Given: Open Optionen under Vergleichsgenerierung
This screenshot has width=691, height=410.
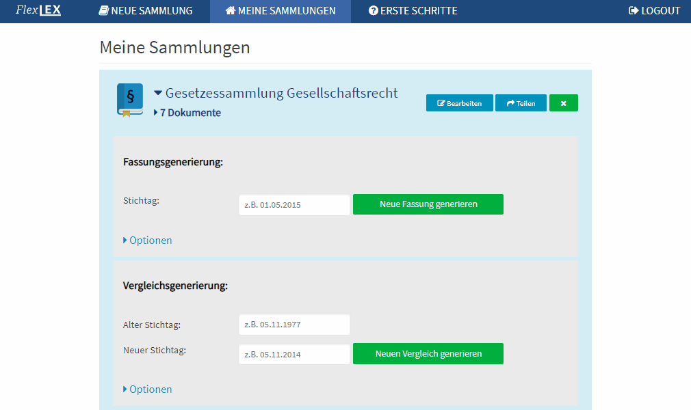Looking at the screenshot, I should (x=147, y=389).
